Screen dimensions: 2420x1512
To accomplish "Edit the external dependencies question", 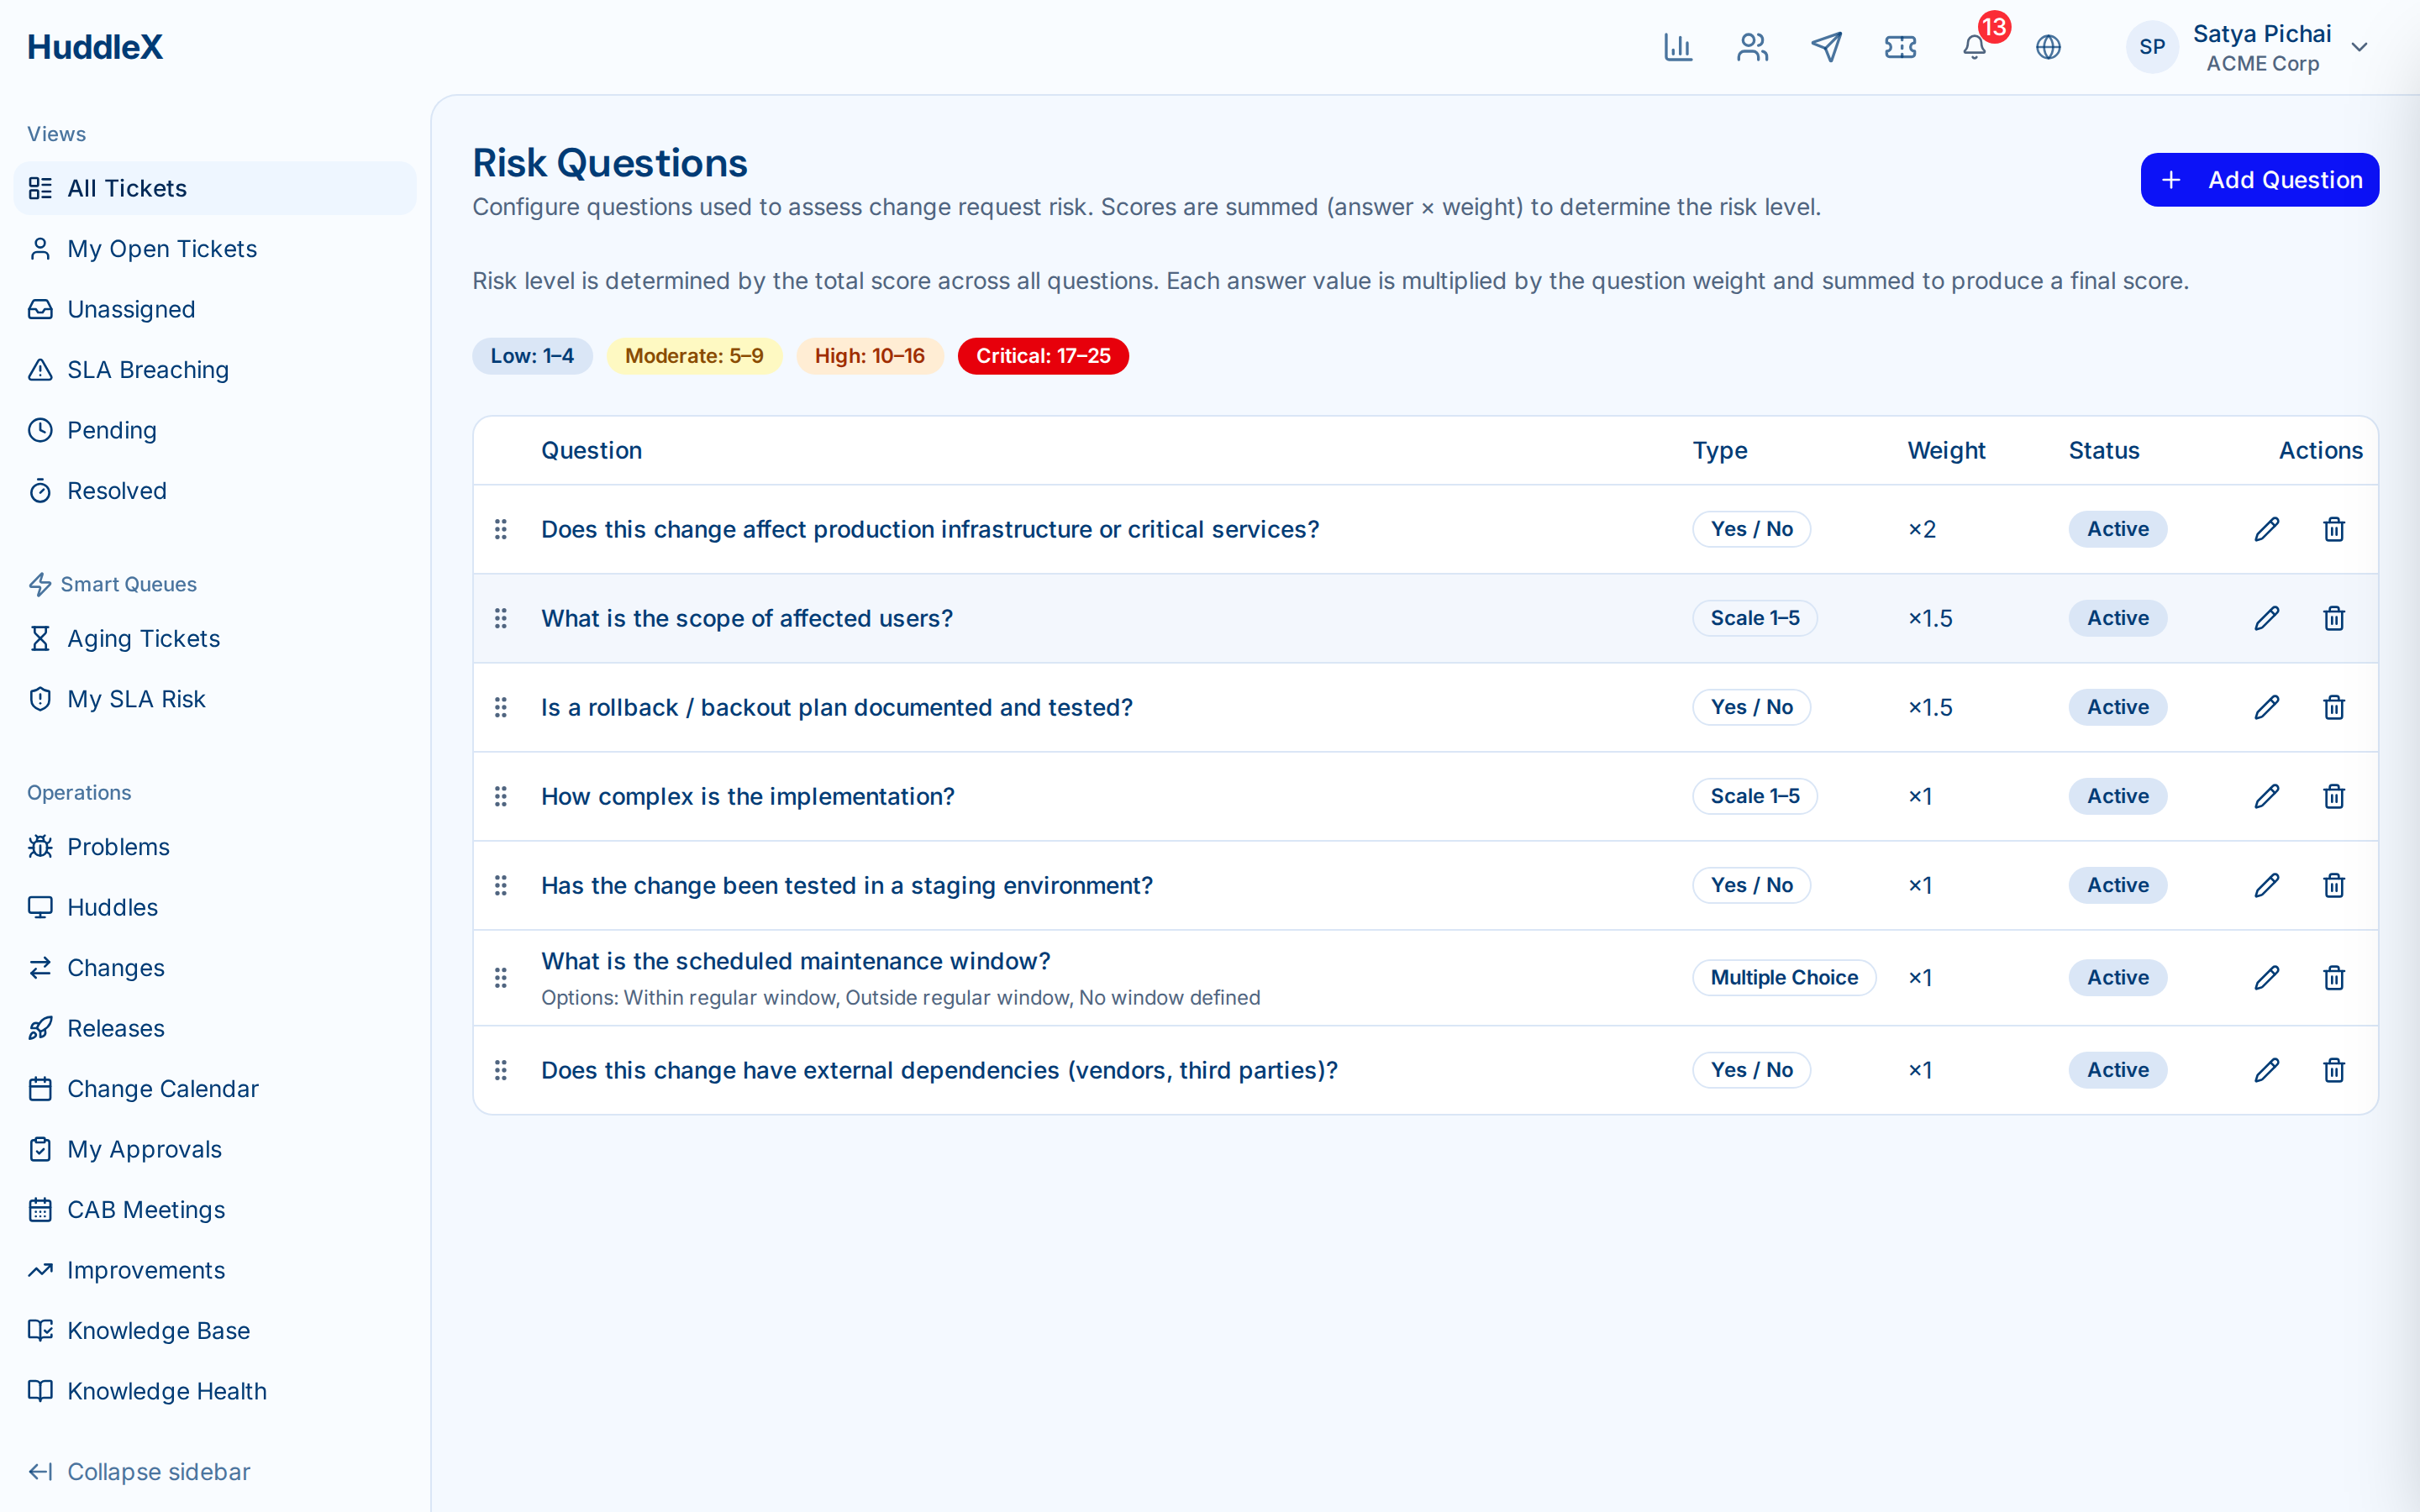I will (x=2267, y=1070).
